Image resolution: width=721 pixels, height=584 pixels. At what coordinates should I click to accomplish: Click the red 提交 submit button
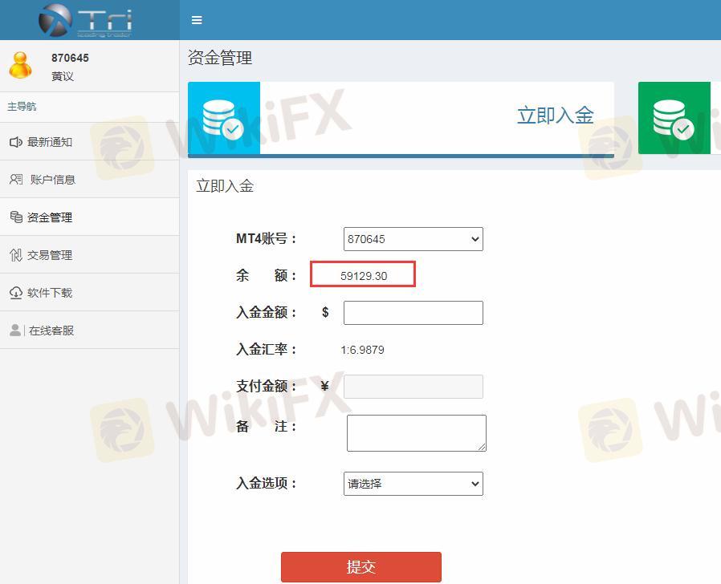[x=361, y=567]
